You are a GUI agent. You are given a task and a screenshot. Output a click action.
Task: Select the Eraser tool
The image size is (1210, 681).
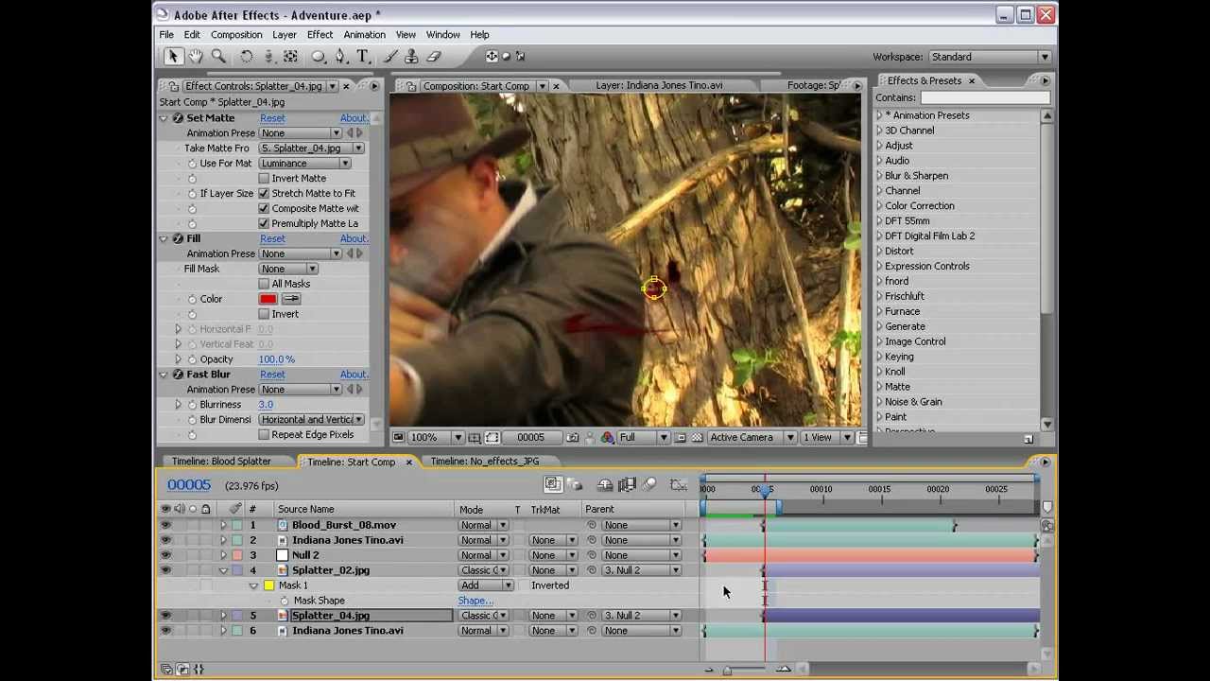[x=435, y=57]
